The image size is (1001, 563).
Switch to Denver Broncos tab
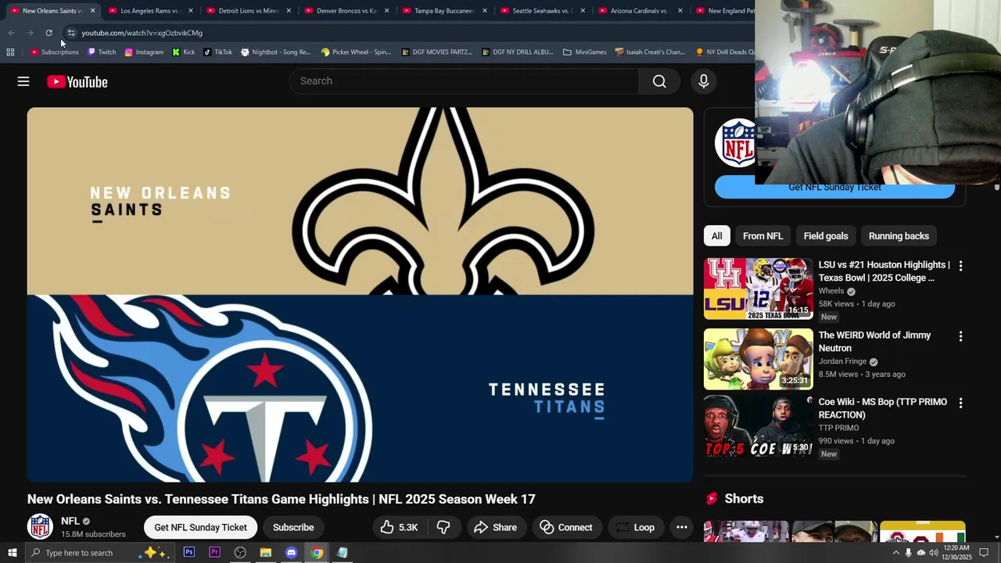pyautogui.click(x=344, y=11)
